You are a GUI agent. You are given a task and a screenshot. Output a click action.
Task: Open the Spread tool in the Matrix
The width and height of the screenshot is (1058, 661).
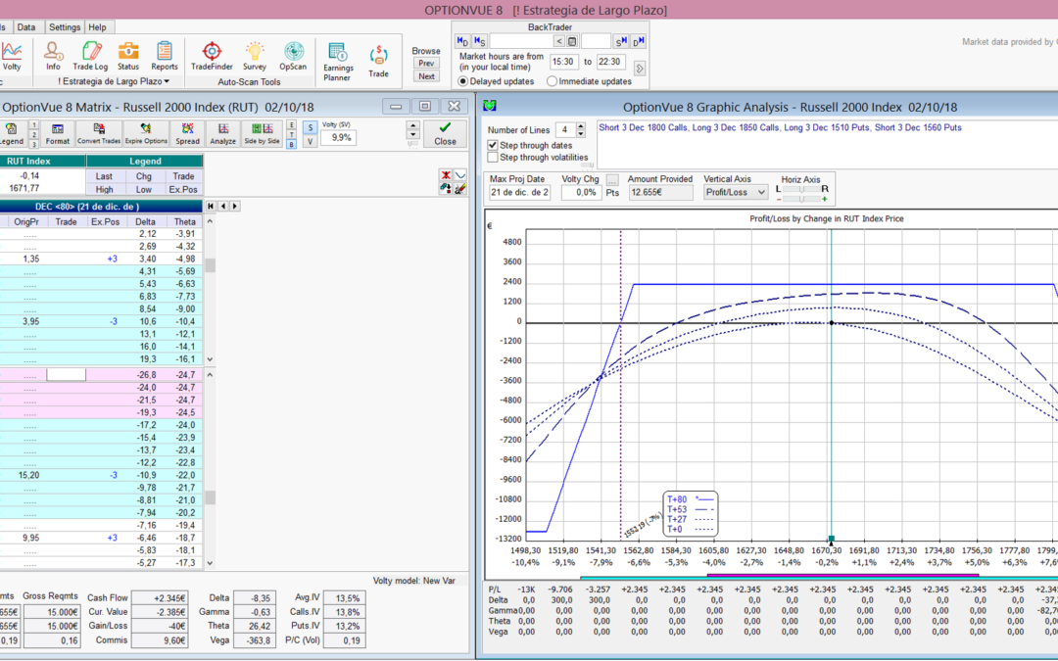187,133
